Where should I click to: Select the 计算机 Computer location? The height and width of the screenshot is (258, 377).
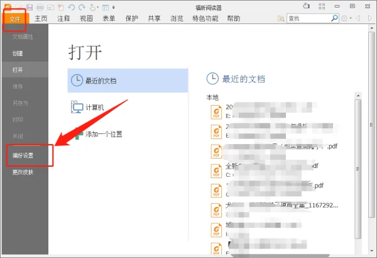pyautogui.click(x=128, y=107)
